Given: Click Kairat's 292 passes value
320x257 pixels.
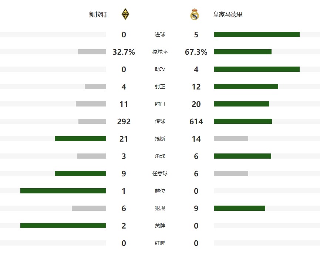Looking at the screenshot, I should 124,122.
